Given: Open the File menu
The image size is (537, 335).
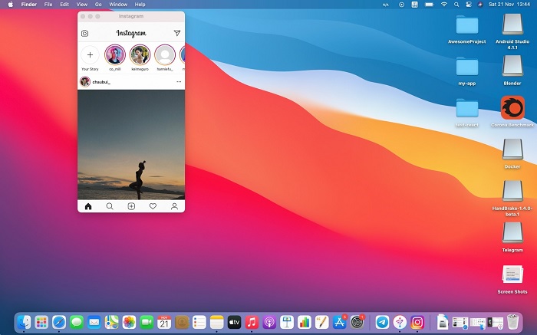Looking at the screenshot, I should (x=48, y=5).
